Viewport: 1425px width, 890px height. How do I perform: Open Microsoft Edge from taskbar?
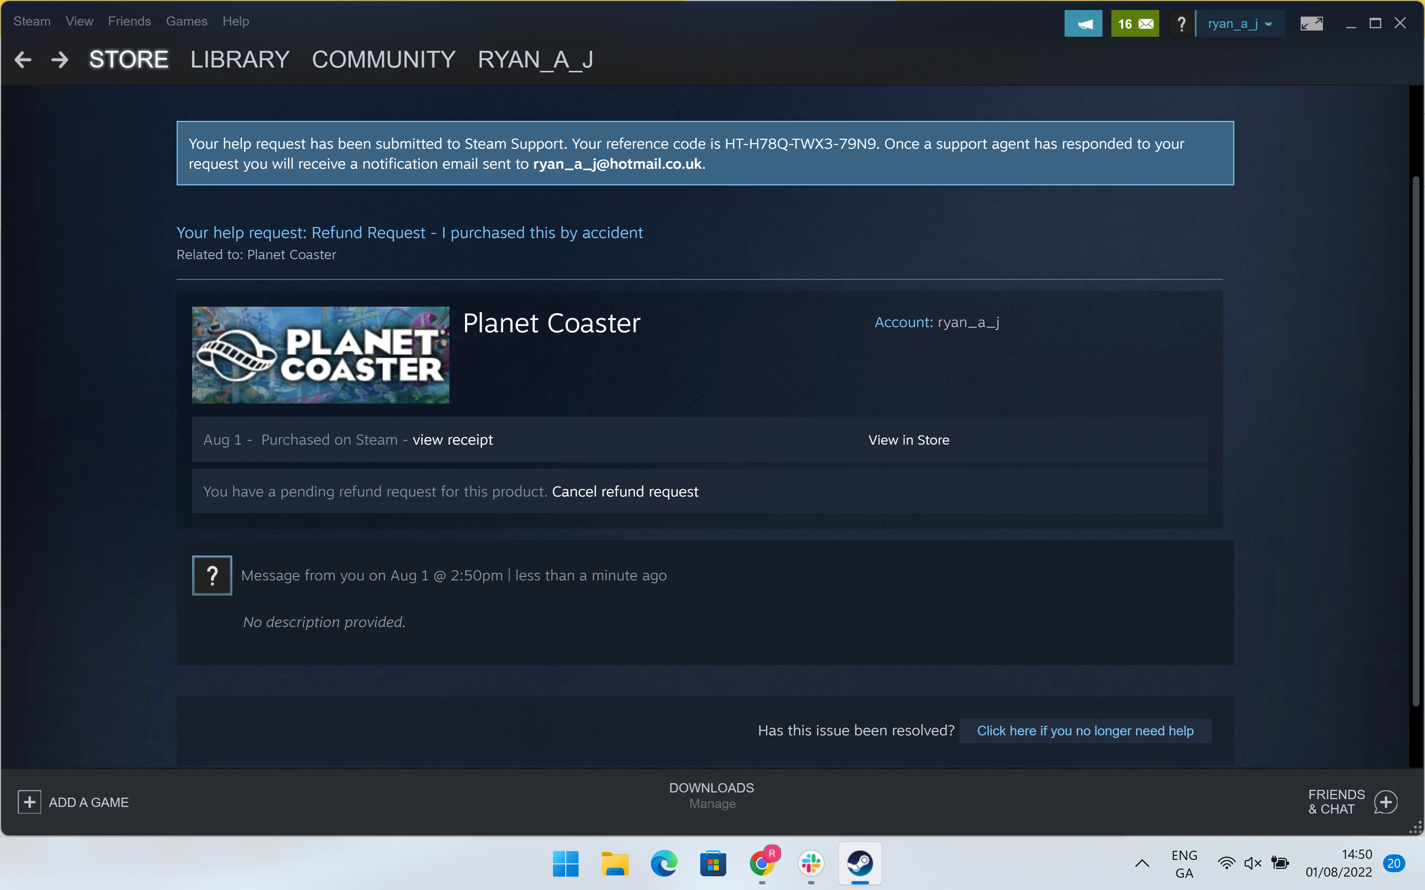click(x=664, y=864)
